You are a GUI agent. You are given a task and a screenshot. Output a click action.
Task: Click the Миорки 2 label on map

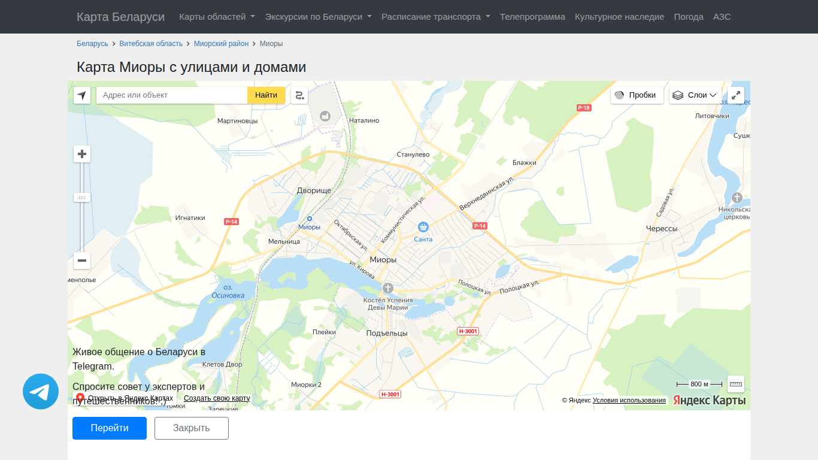tap(306, 385)
